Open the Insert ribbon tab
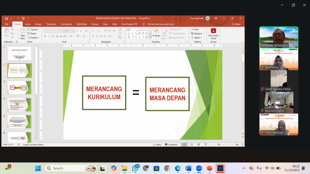This screenshot has width=310, height=174. (x=28, y=24)
